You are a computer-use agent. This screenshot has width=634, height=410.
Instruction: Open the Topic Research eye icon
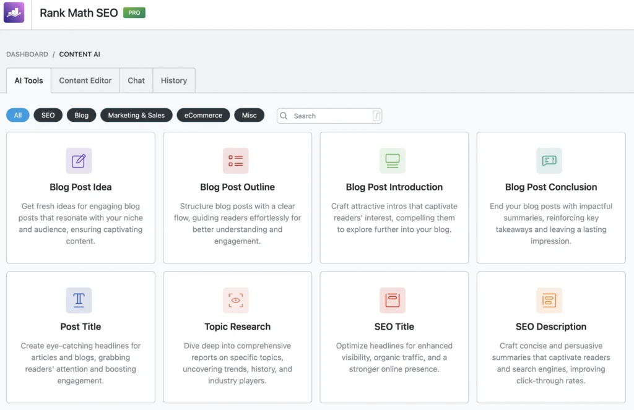click(236, 300)
